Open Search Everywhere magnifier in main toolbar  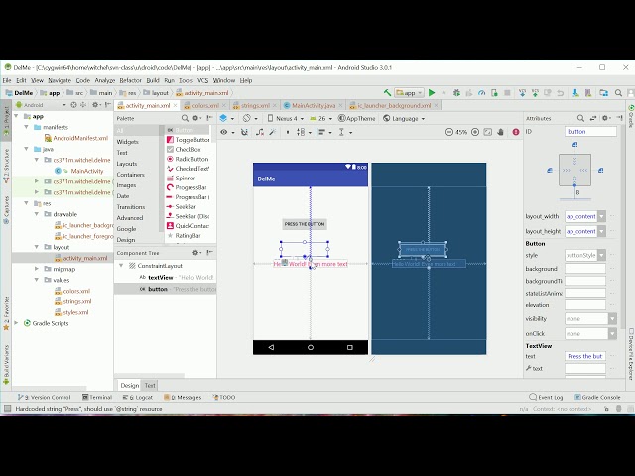[x=618, y=93]
